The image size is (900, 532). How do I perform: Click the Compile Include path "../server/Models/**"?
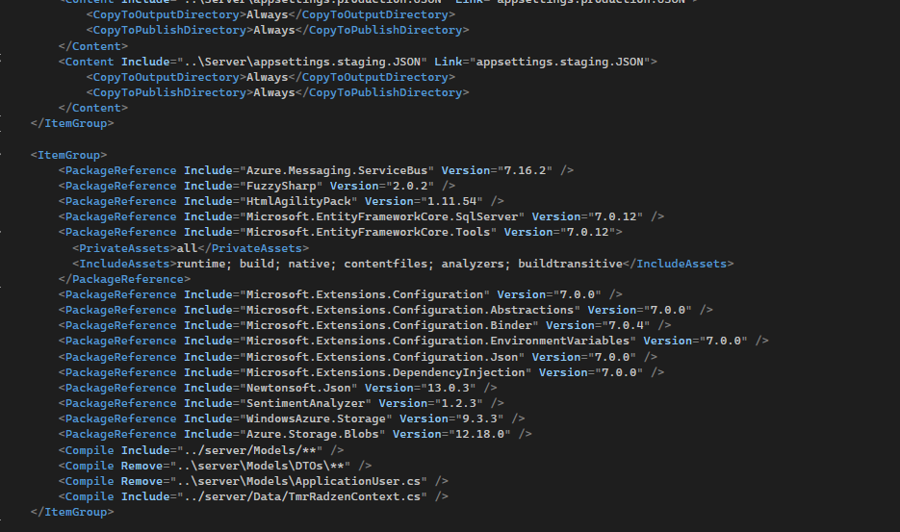pyautogui.click(x=249, y=450)
